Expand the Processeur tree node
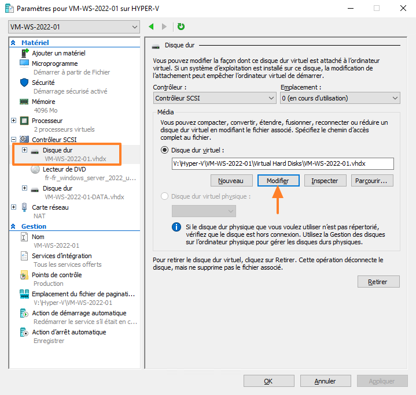Viewport: 416px width, 395px height. (13, 121)
